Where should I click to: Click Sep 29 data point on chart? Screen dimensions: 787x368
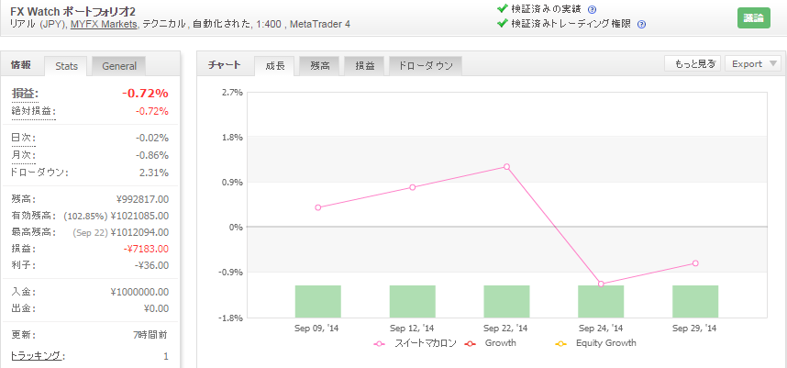(x=695, y=263)
